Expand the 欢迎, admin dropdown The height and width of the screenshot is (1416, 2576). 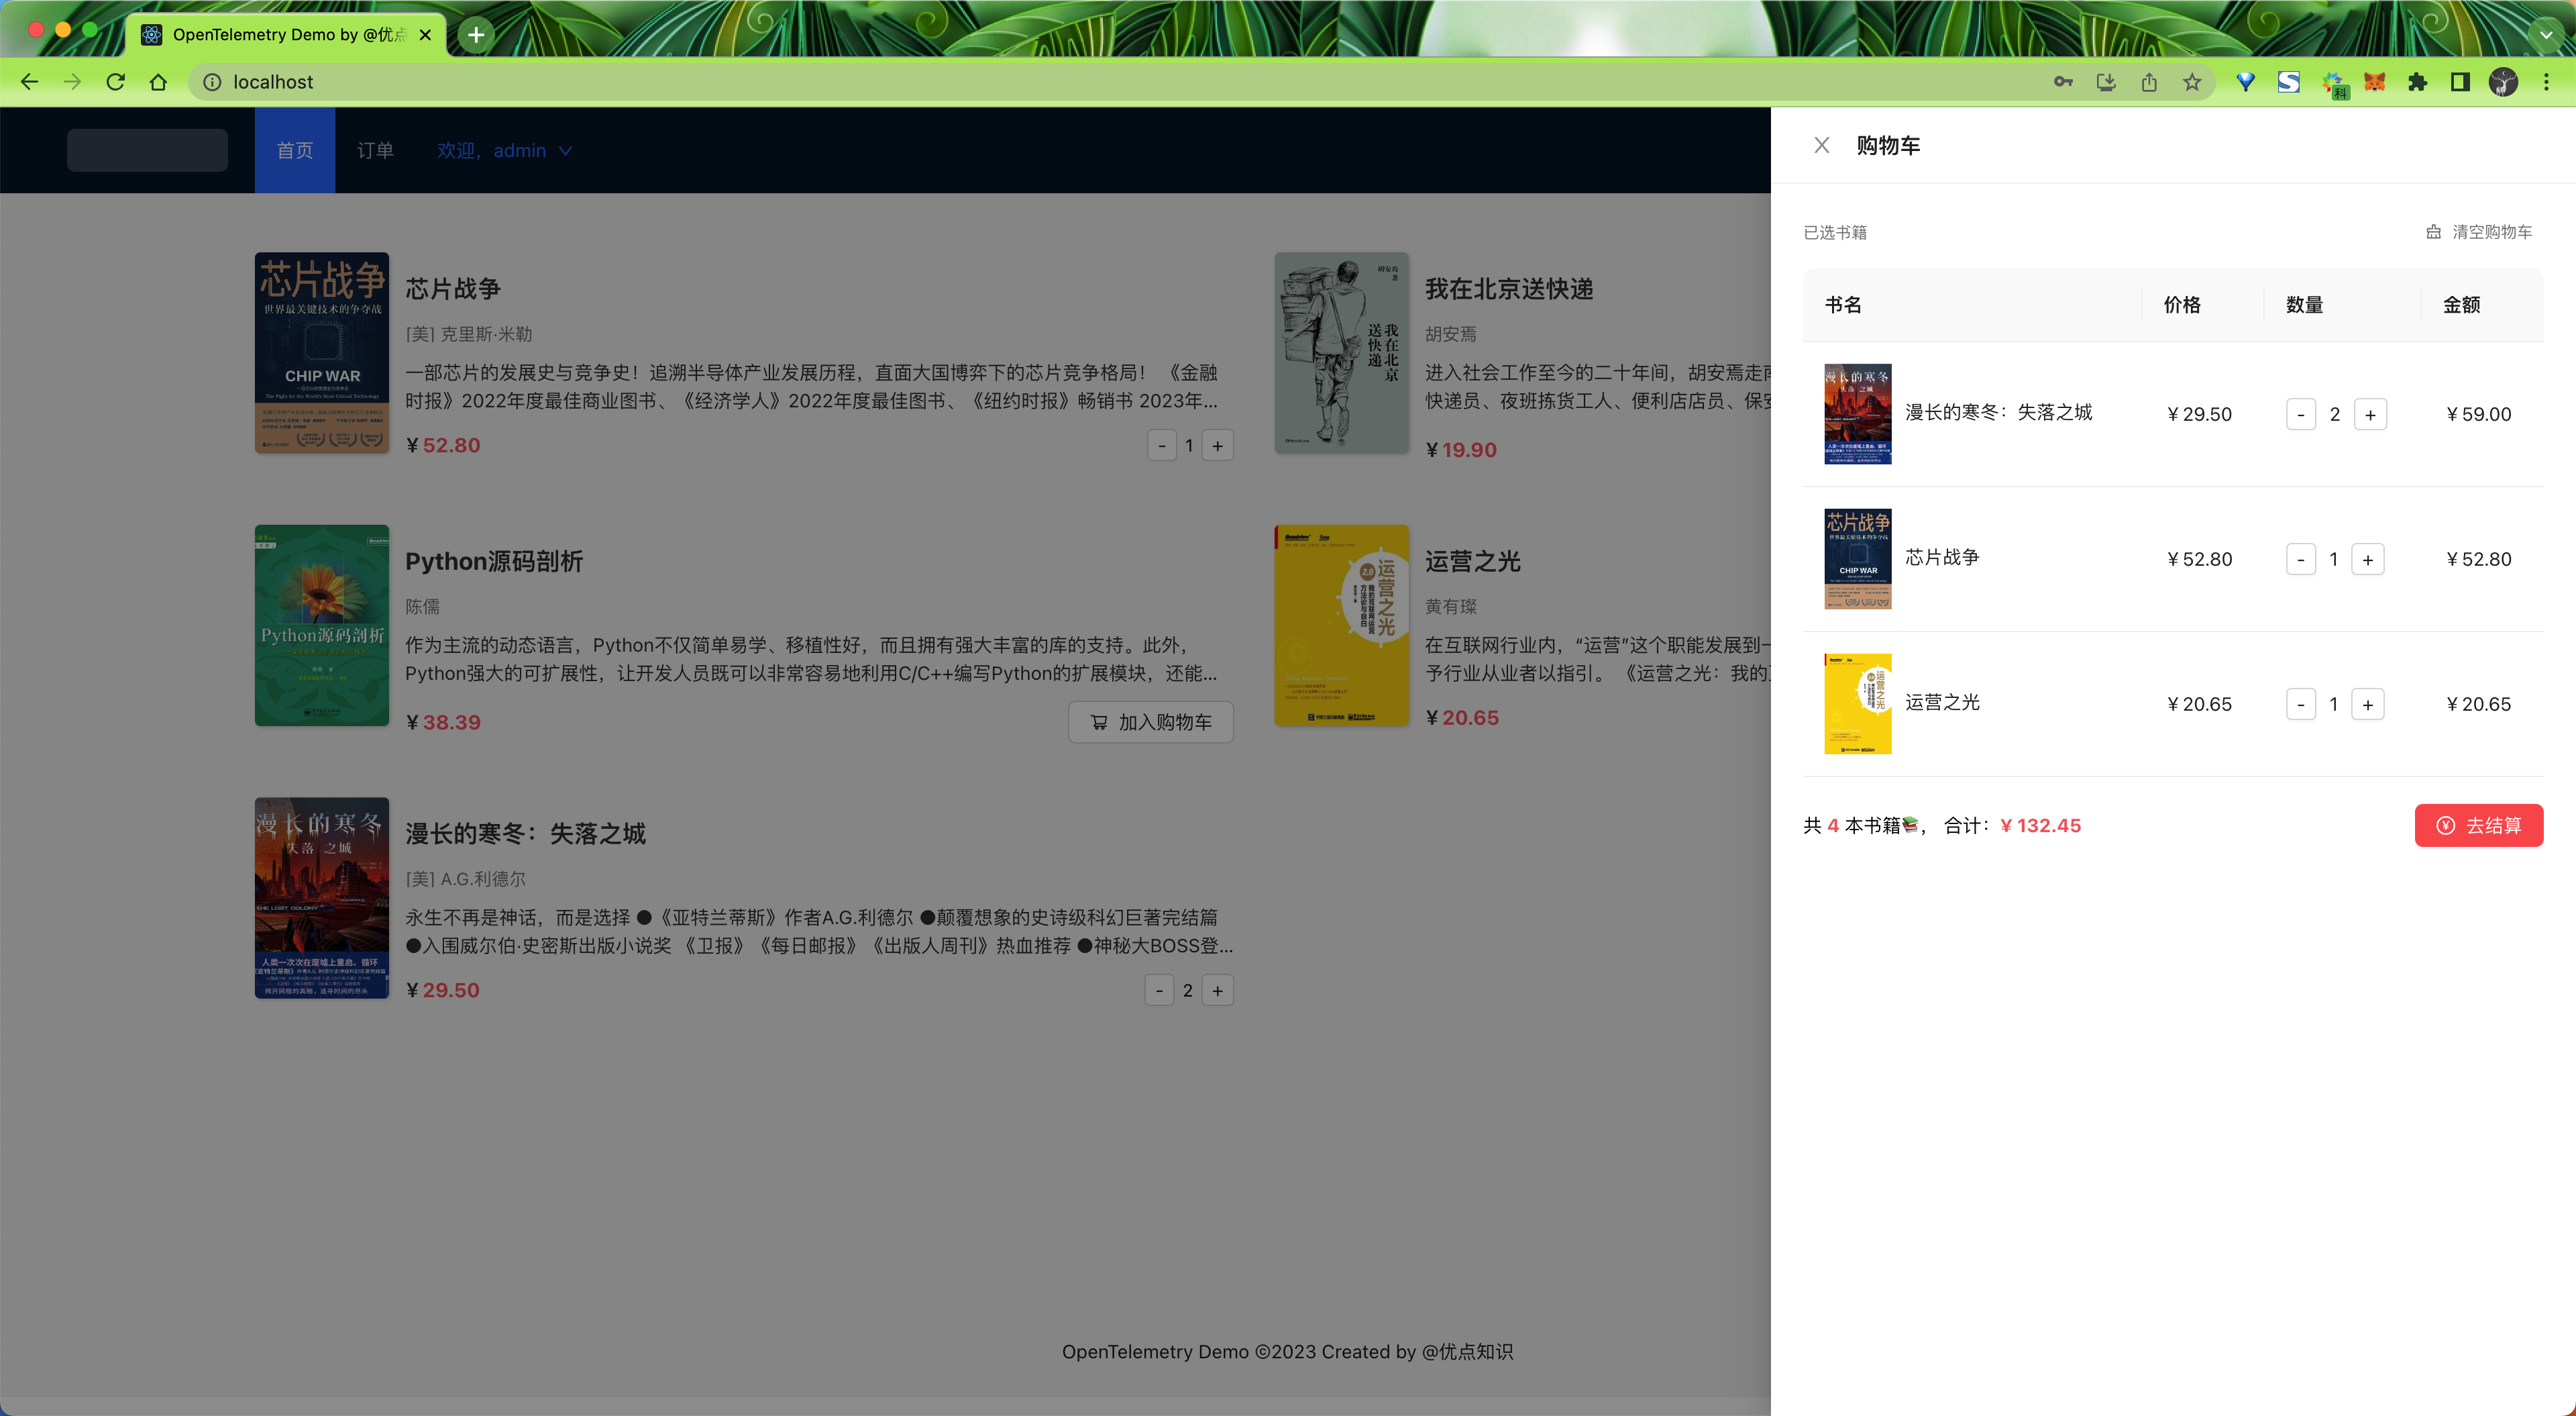[504, 150]
